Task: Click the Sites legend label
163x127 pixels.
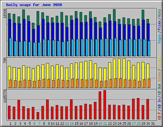Action: click(x=159, y=77)
